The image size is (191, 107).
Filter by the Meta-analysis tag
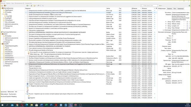point(4,94)
